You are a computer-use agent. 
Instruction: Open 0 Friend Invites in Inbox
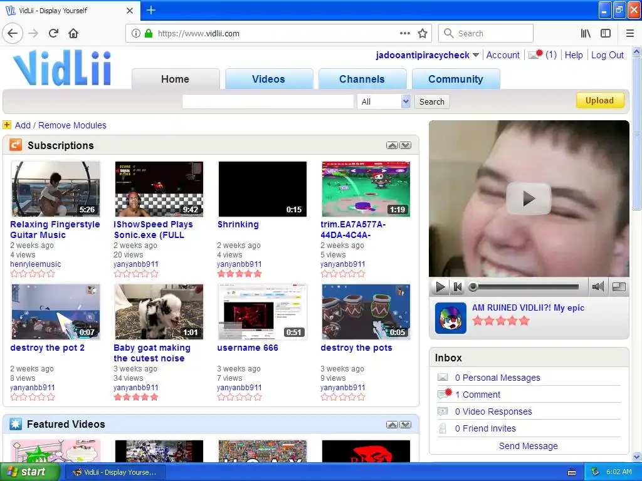click(485, 428)
